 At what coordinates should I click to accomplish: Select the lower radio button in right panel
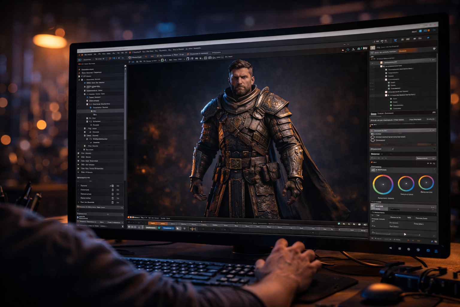pos(373,140)
